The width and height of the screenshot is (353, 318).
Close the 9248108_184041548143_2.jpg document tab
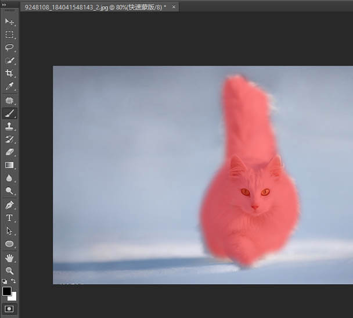point(174,6)
